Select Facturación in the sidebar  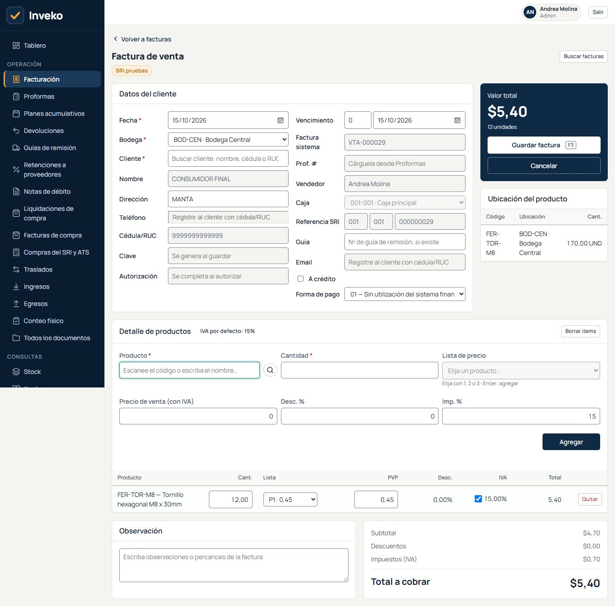click(52, 79)
